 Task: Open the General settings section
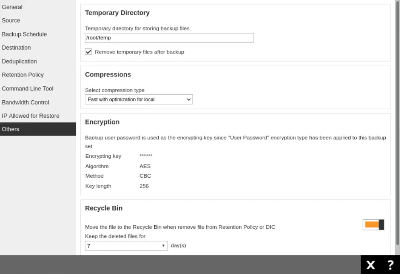pos(12,7)
